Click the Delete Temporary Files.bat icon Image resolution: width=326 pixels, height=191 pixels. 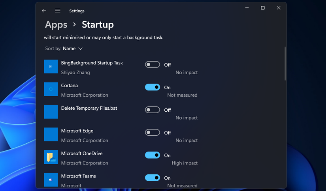pos(51,112)
